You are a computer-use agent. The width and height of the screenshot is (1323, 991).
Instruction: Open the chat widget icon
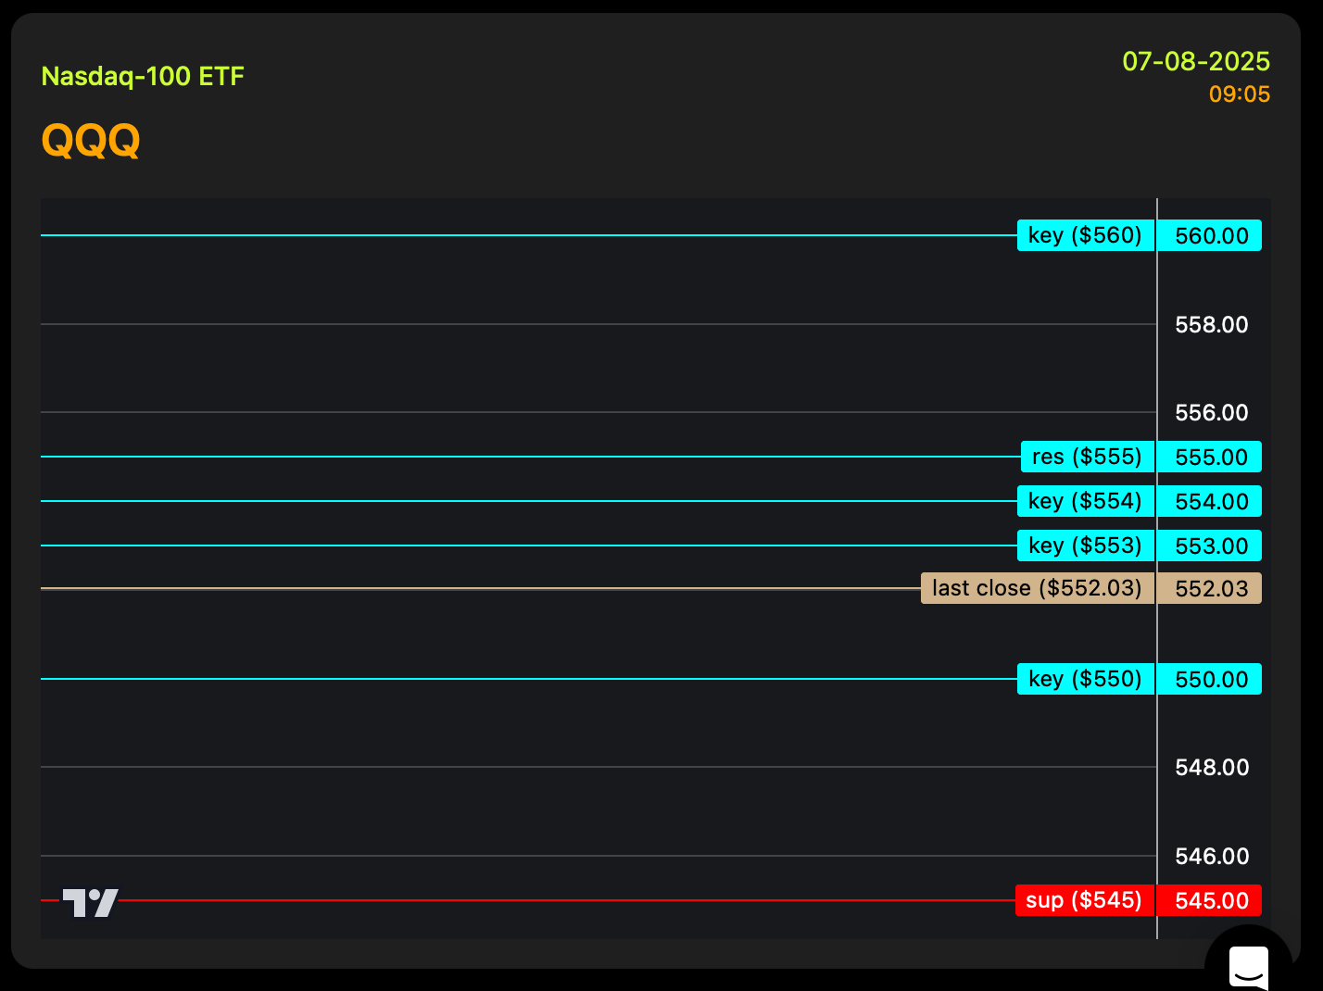click(1248, 965)
